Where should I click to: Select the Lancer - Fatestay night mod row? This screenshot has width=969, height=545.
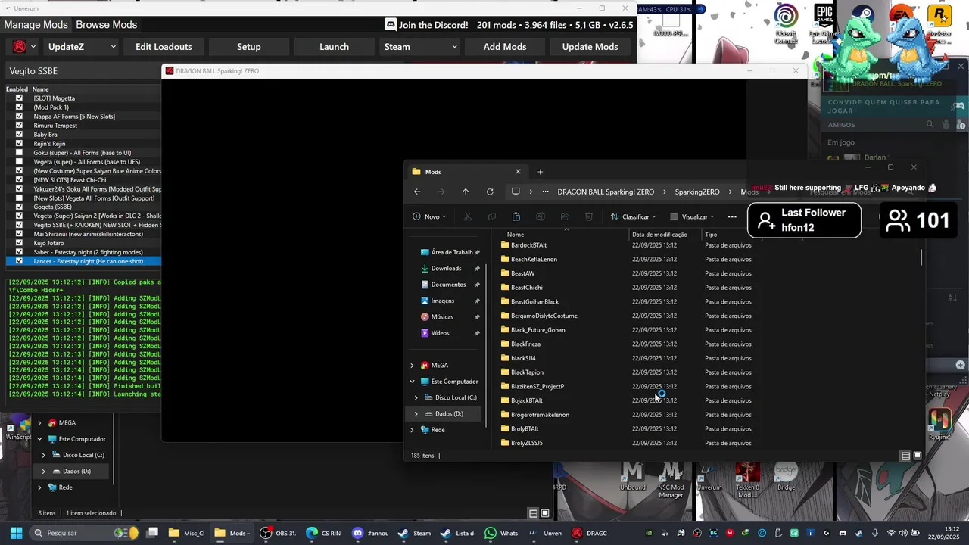(x=83, y=262)
